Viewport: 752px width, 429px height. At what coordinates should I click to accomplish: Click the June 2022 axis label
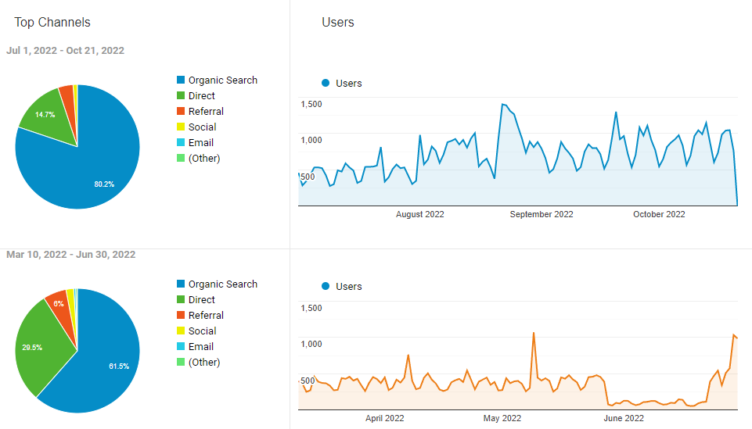(x=624, y=418)
